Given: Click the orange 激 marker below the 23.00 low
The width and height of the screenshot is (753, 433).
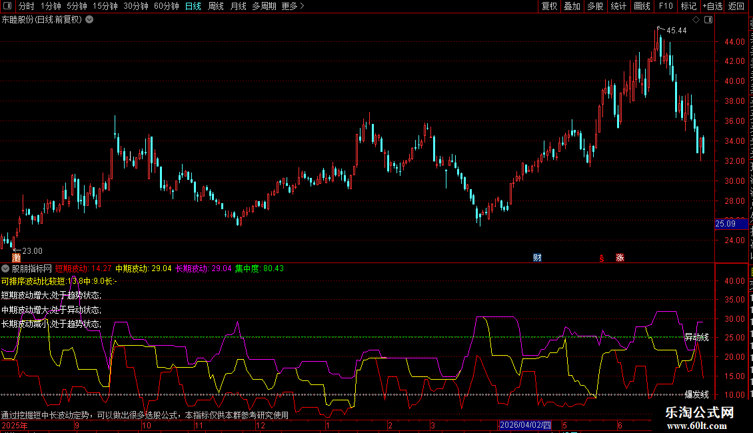Looking at the screenshot, I should pyautogui.click(x=17, y=258).
